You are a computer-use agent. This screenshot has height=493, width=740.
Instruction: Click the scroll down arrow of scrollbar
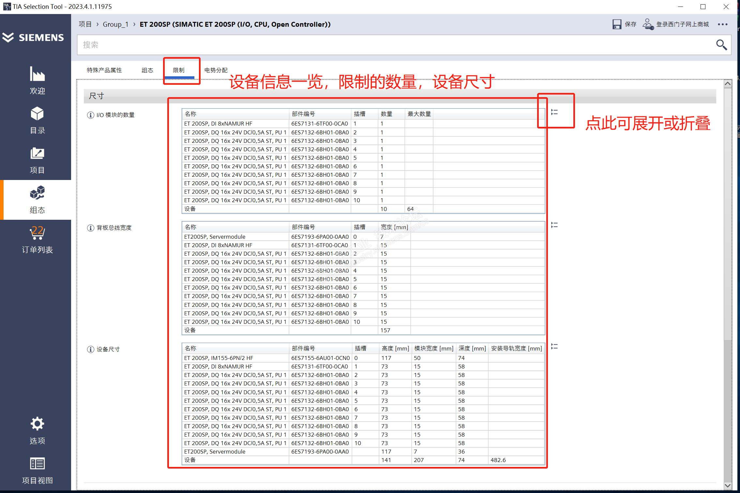728,485
